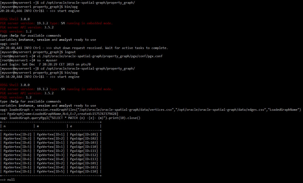
Task: Click the final '==> null' output line
Action: point(7,179)
